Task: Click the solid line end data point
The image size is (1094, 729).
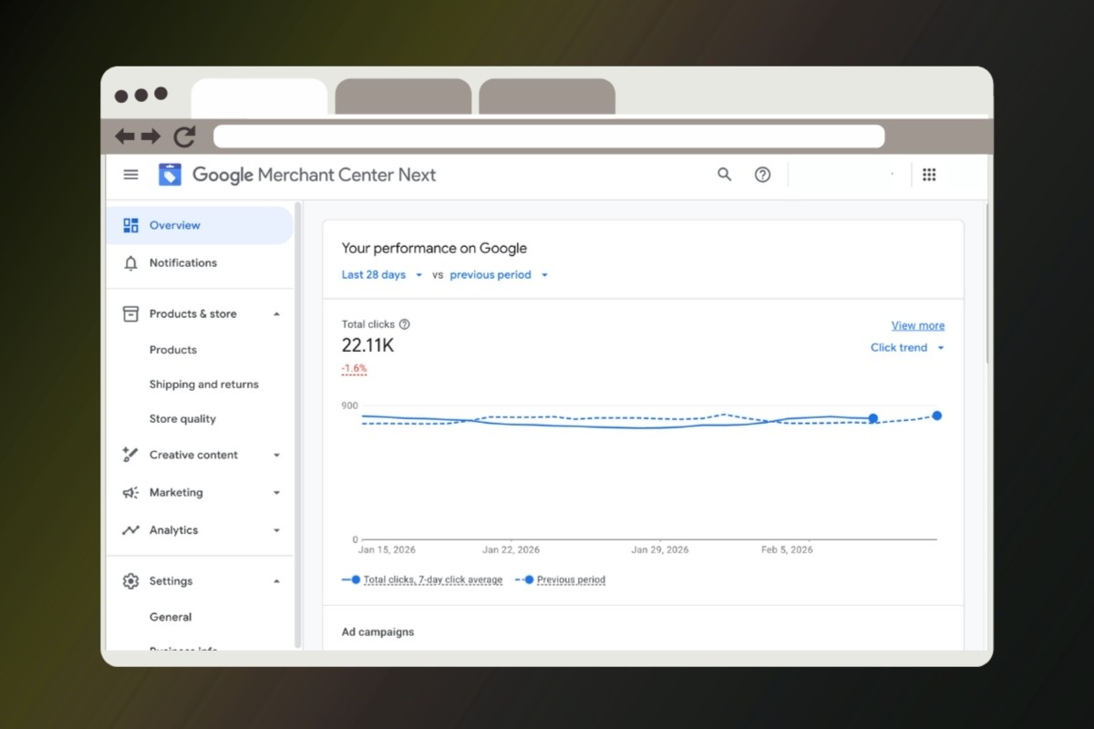Action: tap(873, 418)
